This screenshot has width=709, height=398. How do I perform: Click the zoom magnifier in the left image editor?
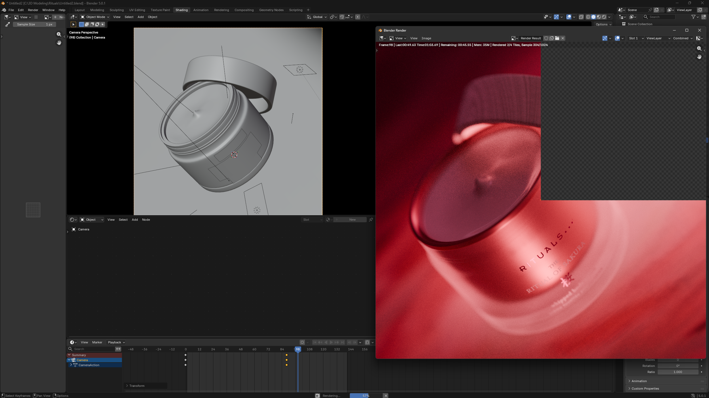(x=59, y=34)
